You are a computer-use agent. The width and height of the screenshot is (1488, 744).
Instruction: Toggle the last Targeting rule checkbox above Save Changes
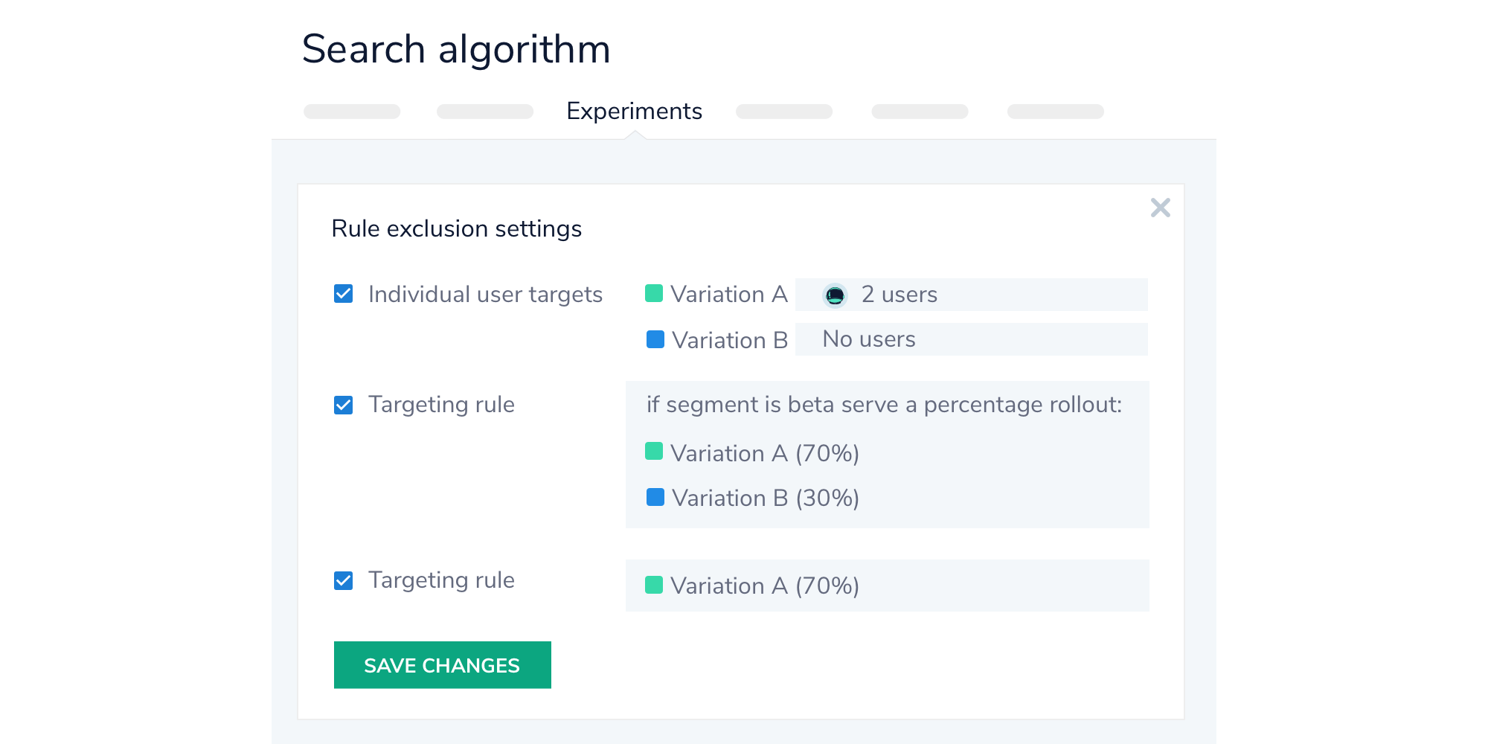pos(343,580)
